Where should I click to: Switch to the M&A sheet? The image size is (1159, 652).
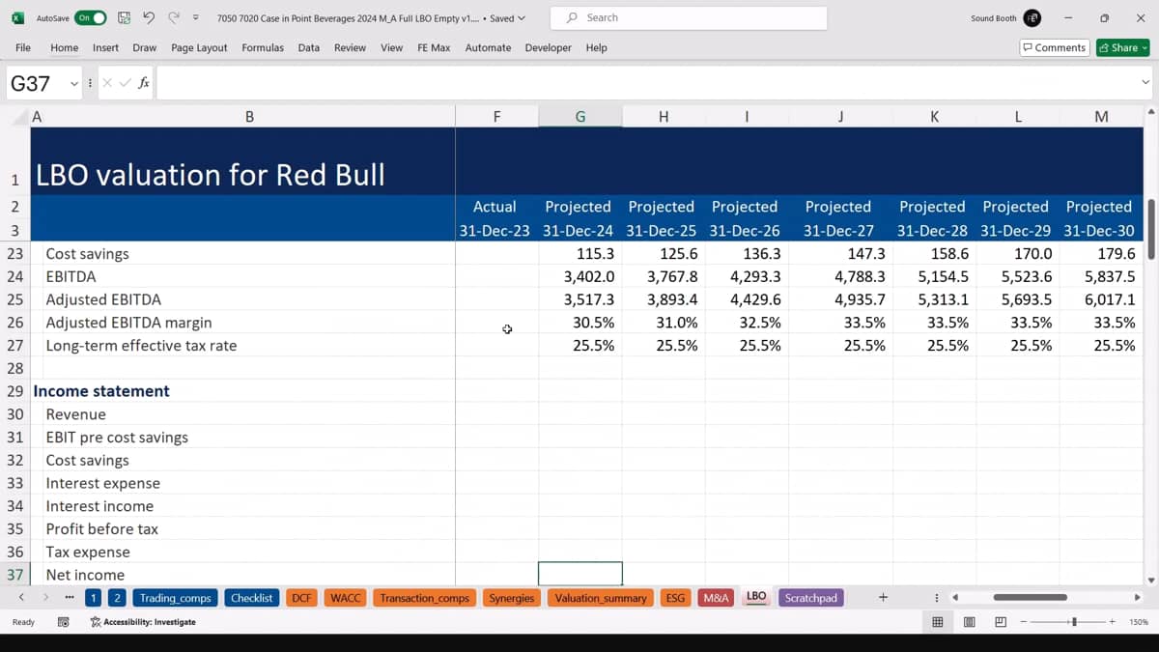point(716,598)
